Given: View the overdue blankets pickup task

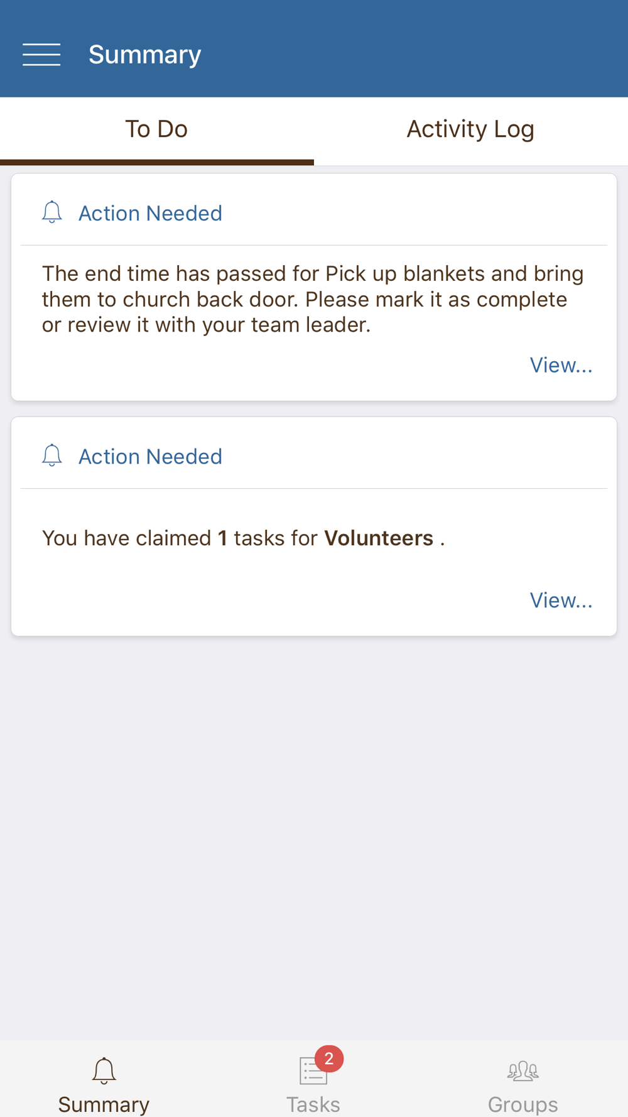Looking at the screenshot, I should [561, 365].
